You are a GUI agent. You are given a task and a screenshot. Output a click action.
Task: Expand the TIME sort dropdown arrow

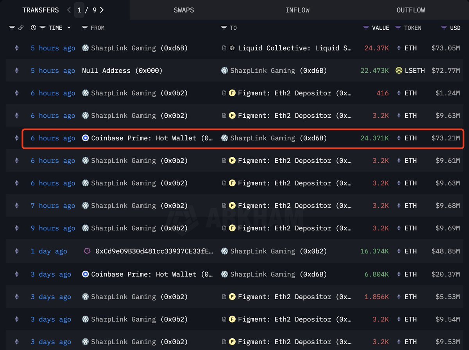[x=69, y=28]
